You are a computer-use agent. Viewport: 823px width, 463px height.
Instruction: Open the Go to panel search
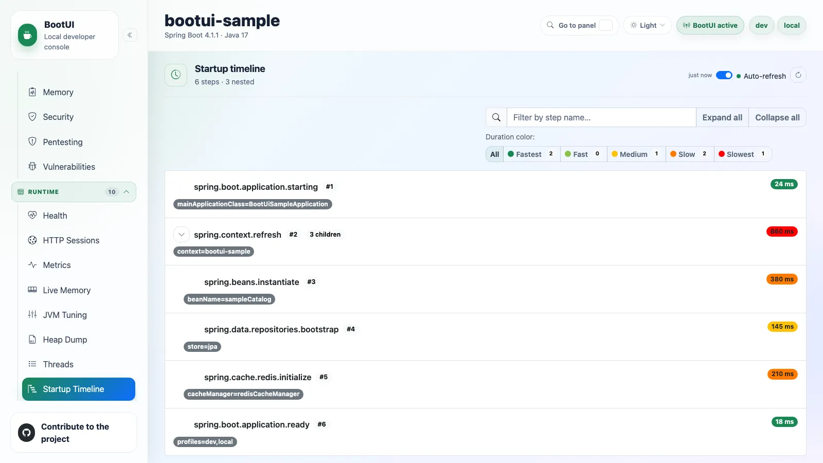pyautogui.click(x=580, y=25)
